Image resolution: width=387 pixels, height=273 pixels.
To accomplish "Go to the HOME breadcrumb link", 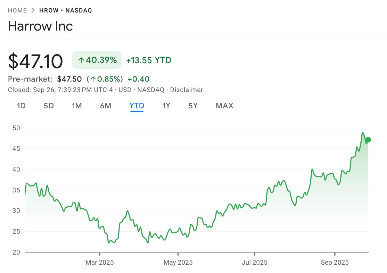I will [17, 10].
